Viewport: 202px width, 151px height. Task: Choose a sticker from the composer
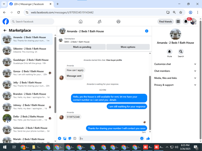(70, 139)
